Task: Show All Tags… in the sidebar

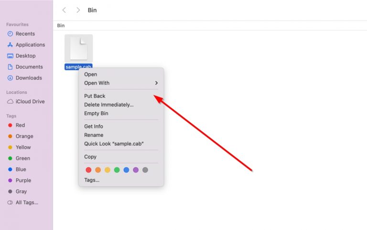Action: tap(26, 202)
